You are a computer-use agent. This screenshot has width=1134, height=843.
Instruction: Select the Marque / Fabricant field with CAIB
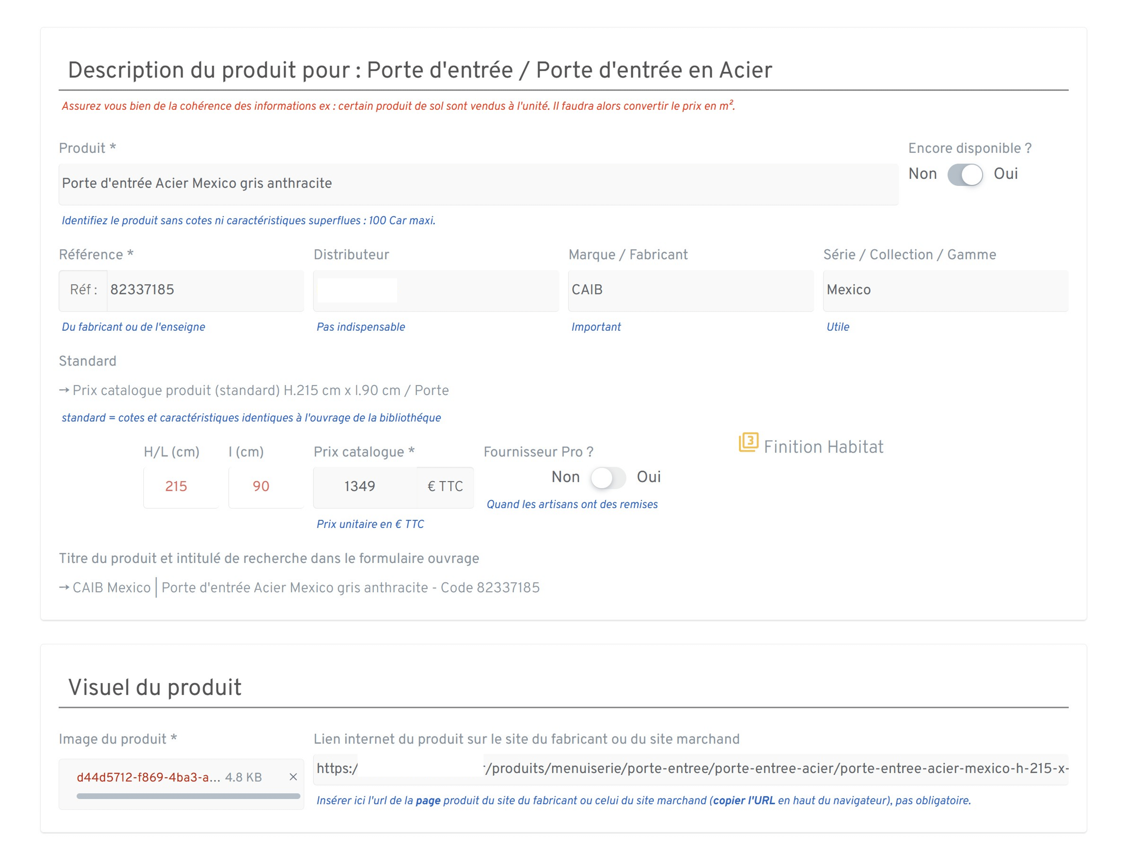[690, 290]
